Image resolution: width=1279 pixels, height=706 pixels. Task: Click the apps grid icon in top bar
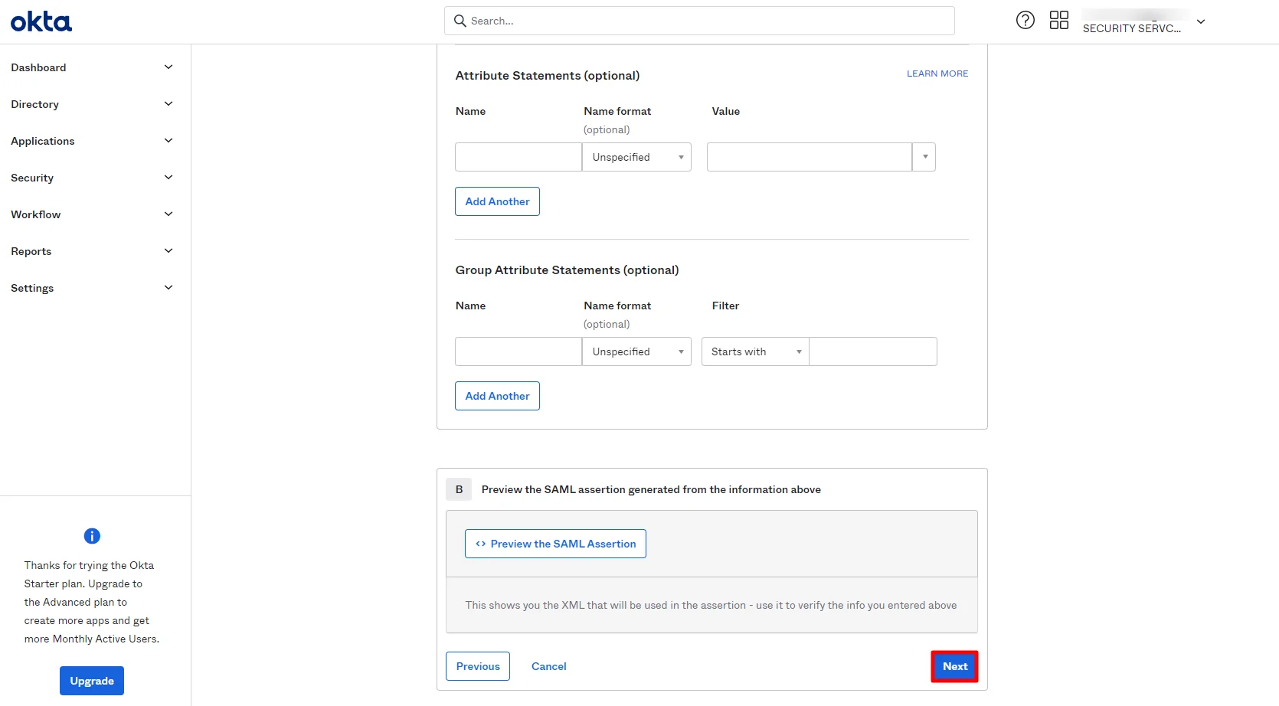click(x=1059, y=20)
